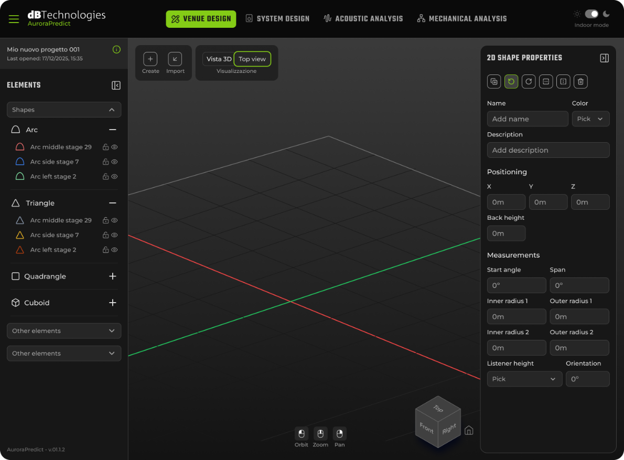Click the Import icon
The height and width of the screenshot is (460, 624).
(175, 59)
